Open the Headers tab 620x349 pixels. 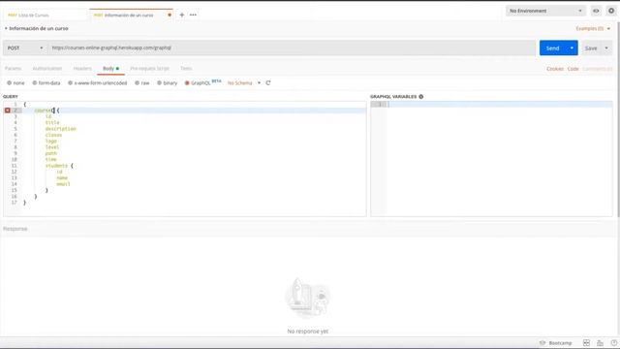click(82, 69)
